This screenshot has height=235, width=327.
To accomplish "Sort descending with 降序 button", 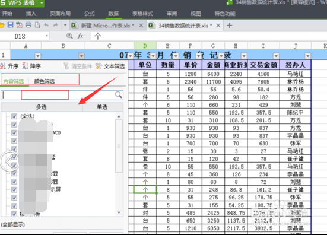I will click(x=31, y=66).
